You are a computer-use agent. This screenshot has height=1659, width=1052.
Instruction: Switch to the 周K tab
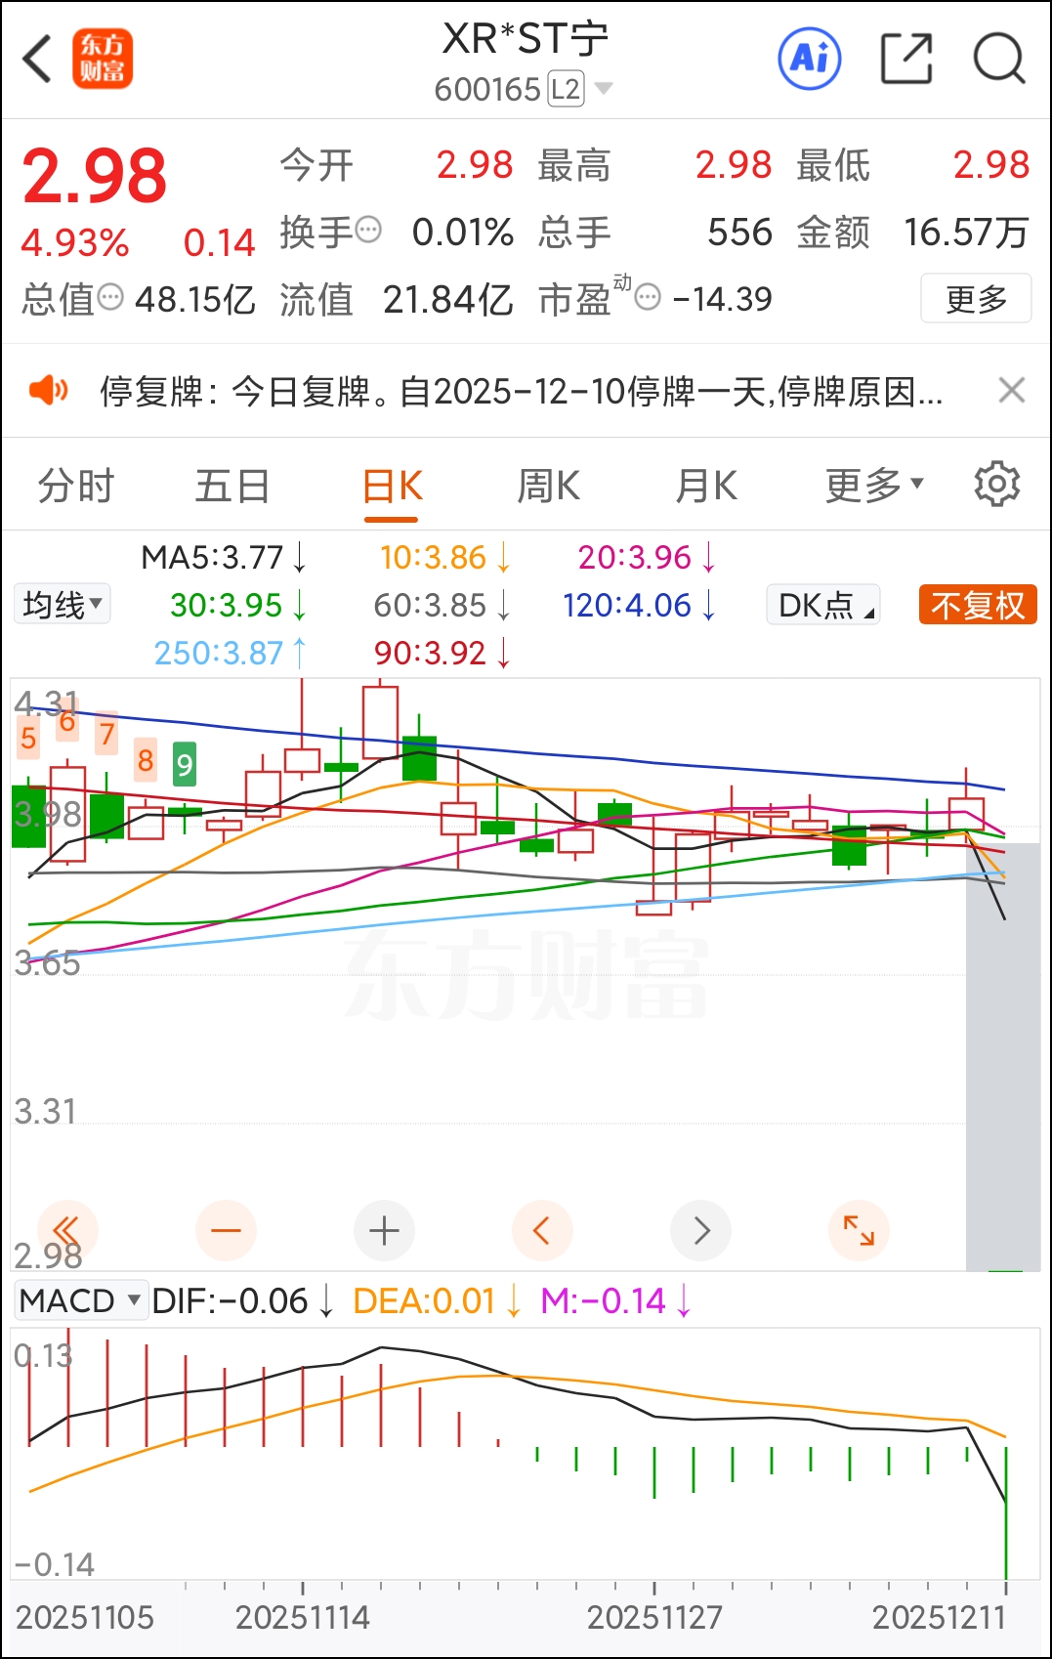click(x=549, y=486)
